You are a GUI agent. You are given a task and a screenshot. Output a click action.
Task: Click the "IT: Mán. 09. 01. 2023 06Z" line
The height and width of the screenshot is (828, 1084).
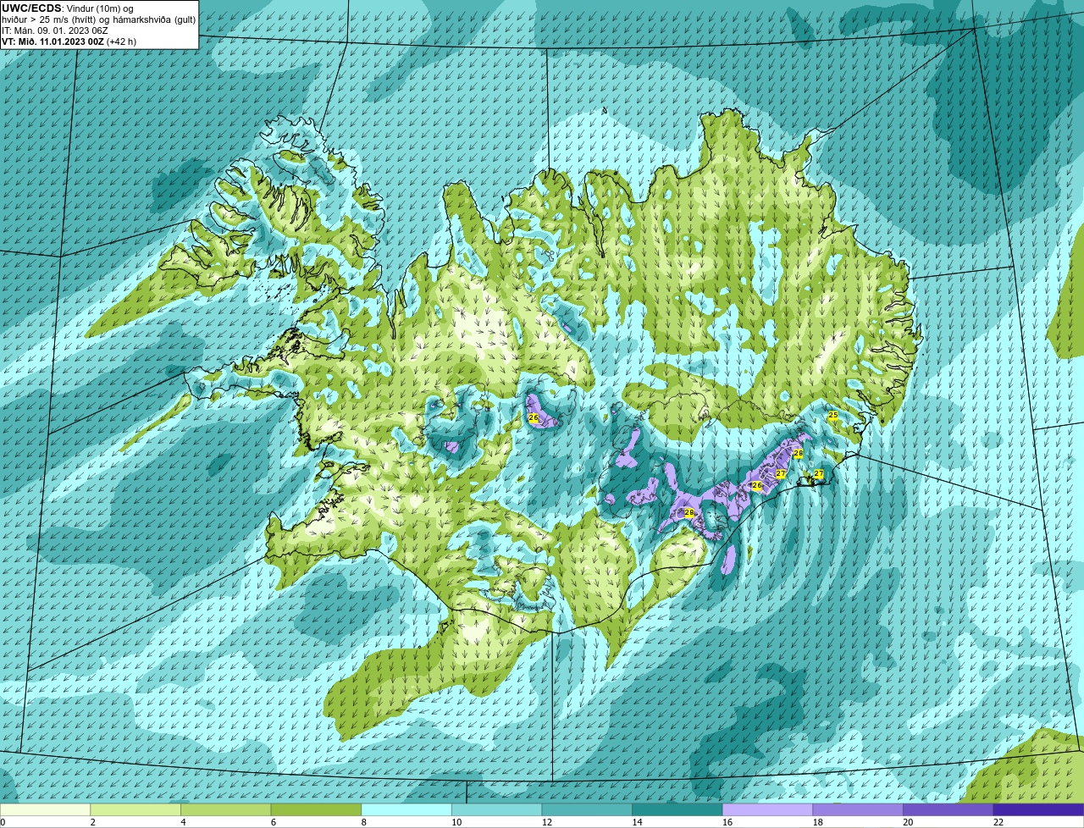(53, 30)
